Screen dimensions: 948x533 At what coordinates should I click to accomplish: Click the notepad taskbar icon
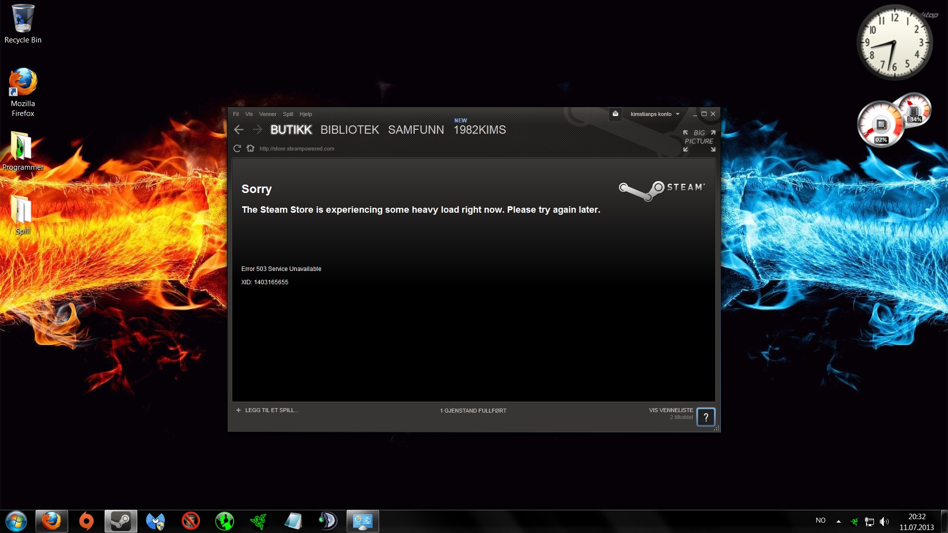[x=293, y=521]
